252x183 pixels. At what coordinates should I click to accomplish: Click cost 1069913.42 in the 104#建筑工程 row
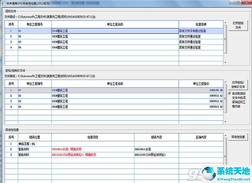pos(201,107)
